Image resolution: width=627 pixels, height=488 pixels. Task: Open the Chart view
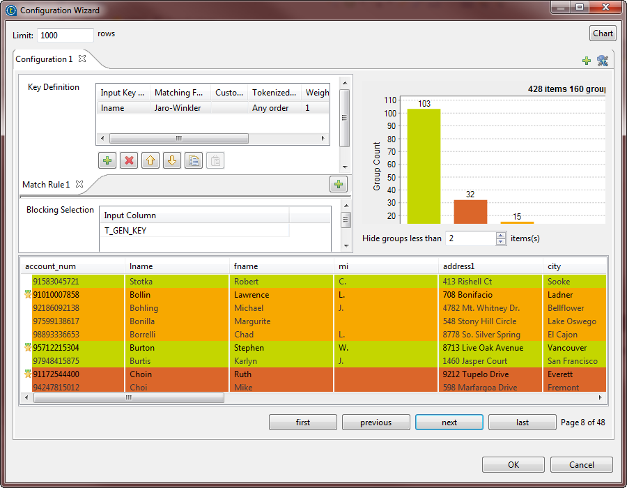[602, 33]
